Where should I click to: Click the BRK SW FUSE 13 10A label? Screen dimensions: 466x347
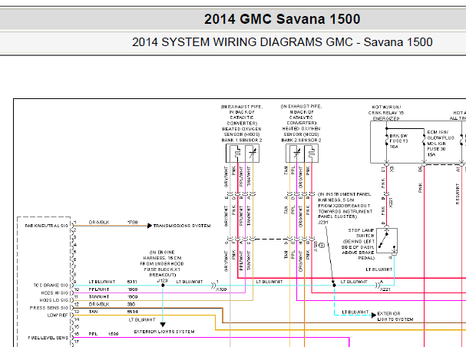point(398,141)
